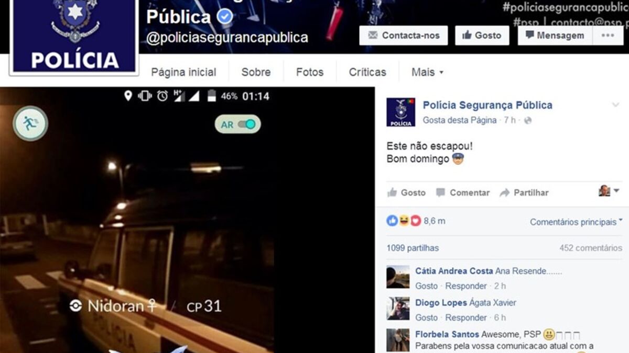Click the Gosto thumbs-up button in header
This screenshot has width=629, height=353.
(482, 36)
